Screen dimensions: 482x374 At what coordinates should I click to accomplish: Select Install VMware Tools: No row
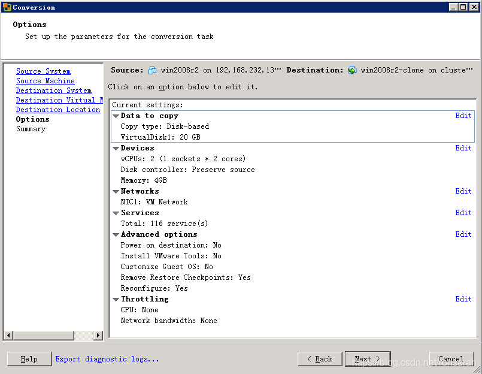click(171, 256)
